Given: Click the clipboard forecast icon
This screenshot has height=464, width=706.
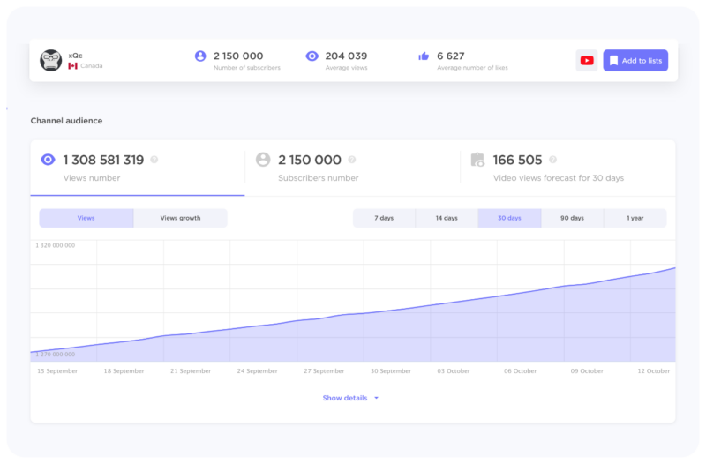Looking at the screenshot, I should (477, 160).
